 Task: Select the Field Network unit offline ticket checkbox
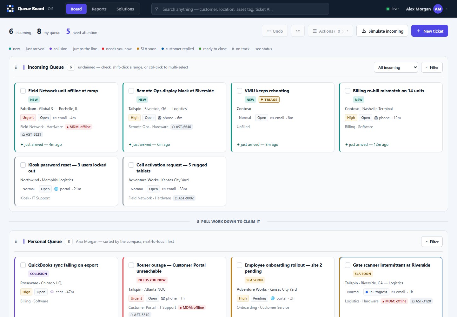23,91
